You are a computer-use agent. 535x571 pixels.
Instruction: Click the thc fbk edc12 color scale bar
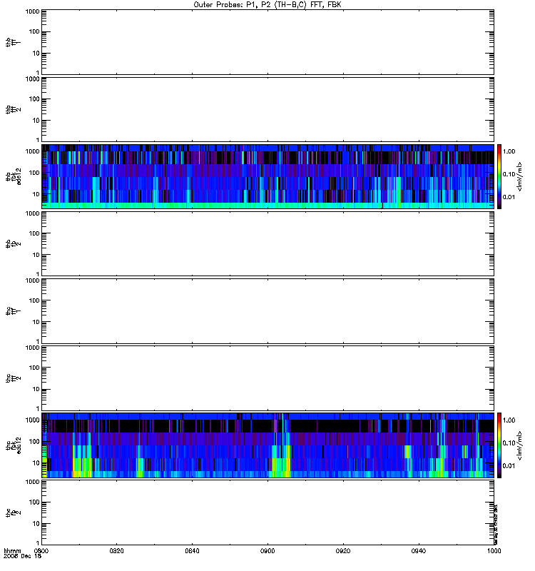(499, 445)
